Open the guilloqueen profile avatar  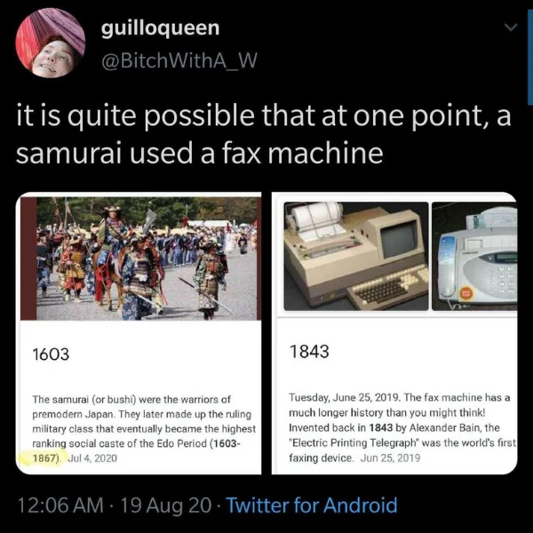tap(51, 43)
